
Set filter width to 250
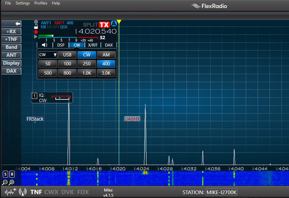tap(87, 64)
